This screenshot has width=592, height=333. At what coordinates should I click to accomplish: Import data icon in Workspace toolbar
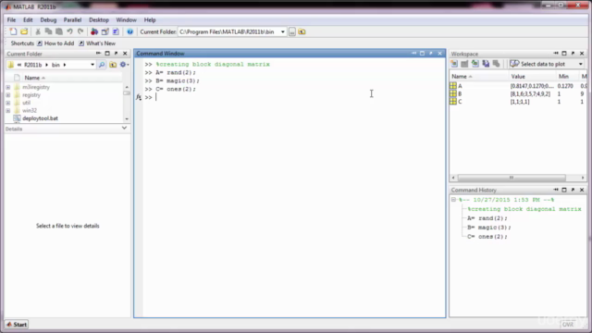tap(475, 64)
